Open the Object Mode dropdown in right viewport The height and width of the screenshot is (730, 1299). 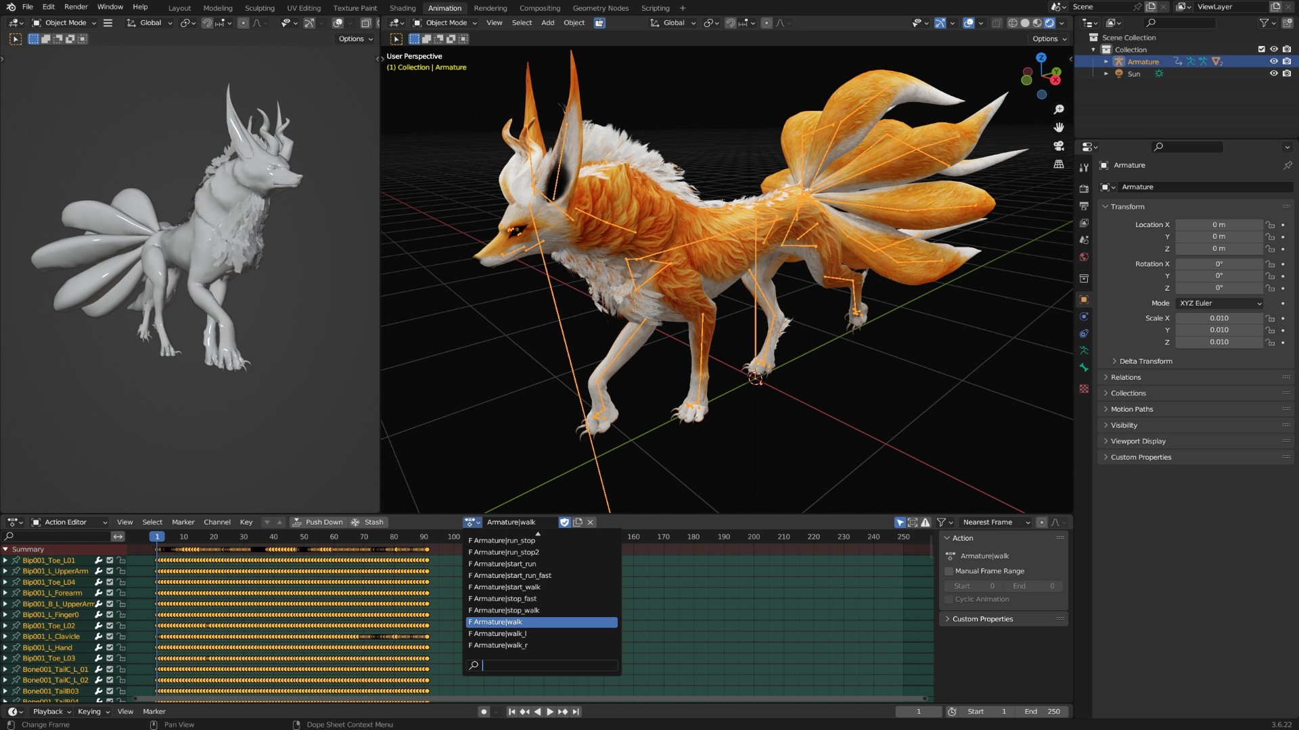[445, 23]
